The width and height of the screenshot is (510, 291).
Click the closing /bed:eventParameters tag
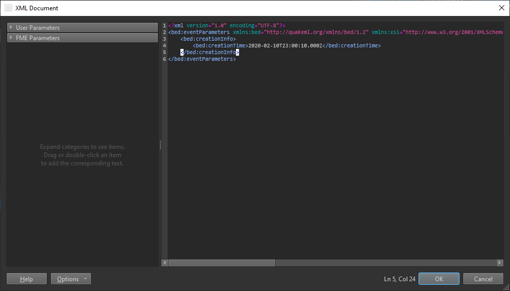pyautogui.click(x=202, y=59)
